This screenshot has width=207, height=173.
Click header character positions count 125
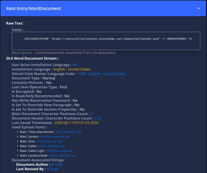point(98,118)
